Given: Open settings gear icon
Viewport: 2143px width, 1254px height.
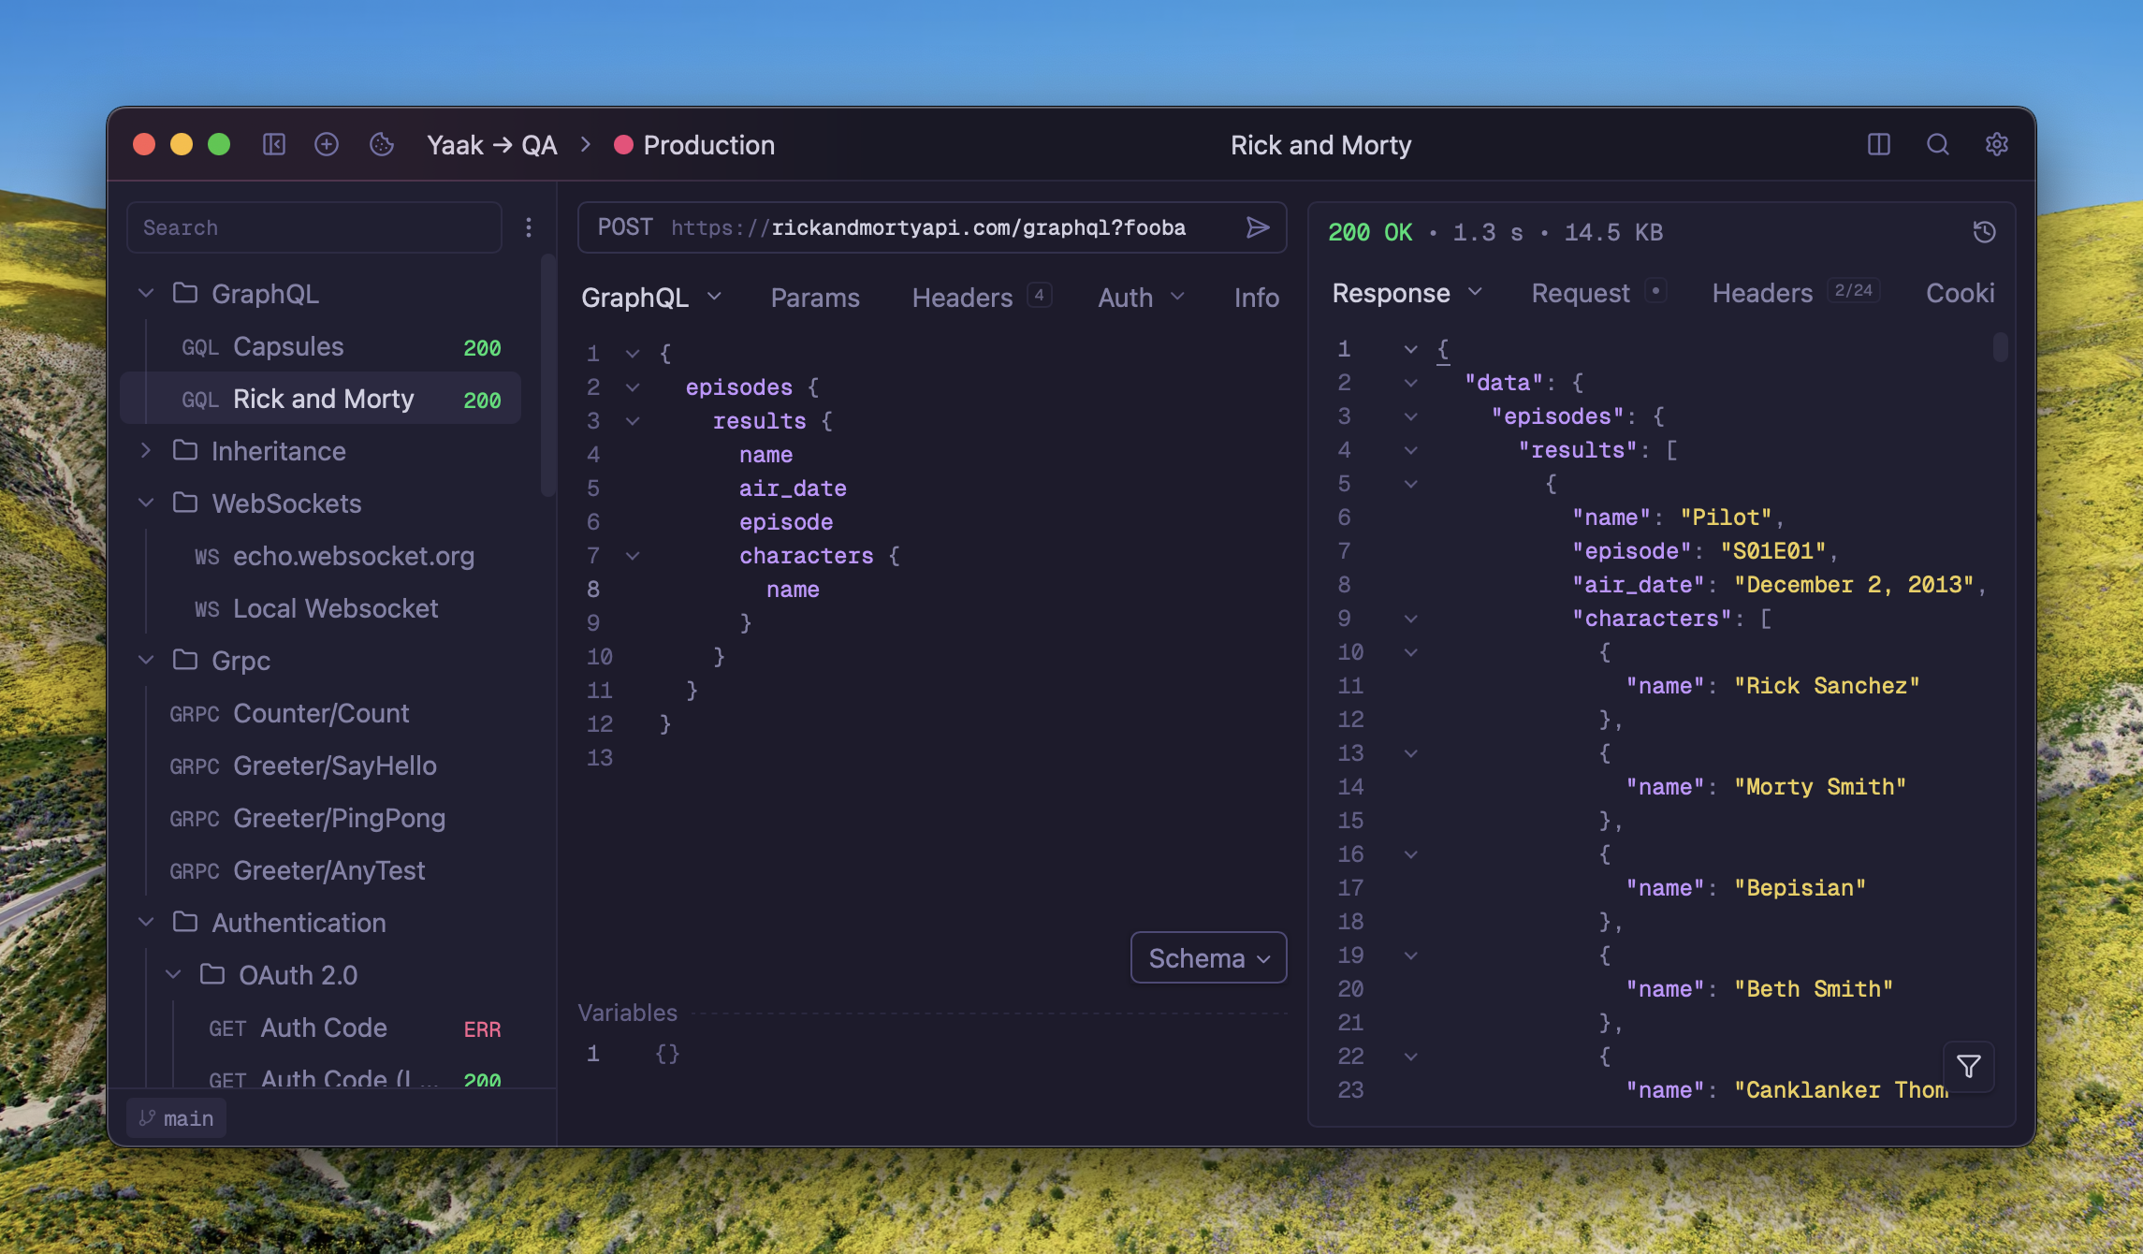Looking at the screenshot, I should [x=1997, y=144].
